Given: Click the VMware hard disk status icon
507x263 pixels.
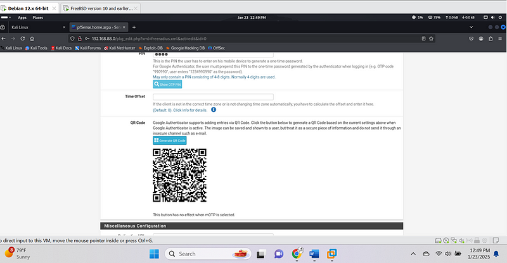Looking at the screenshot, I should point(438,240).
